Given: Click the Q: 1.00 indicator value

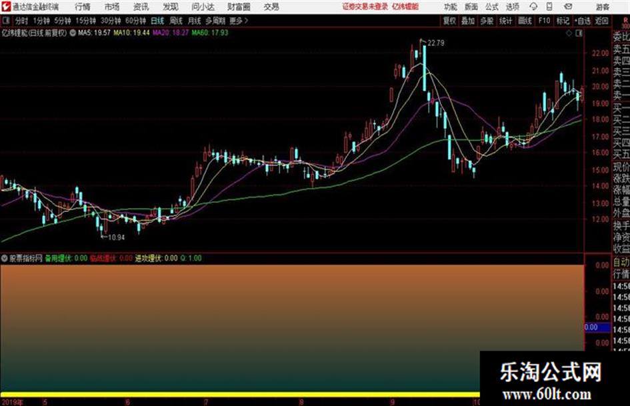Looking at the screenshot, I should coord(191,258).
